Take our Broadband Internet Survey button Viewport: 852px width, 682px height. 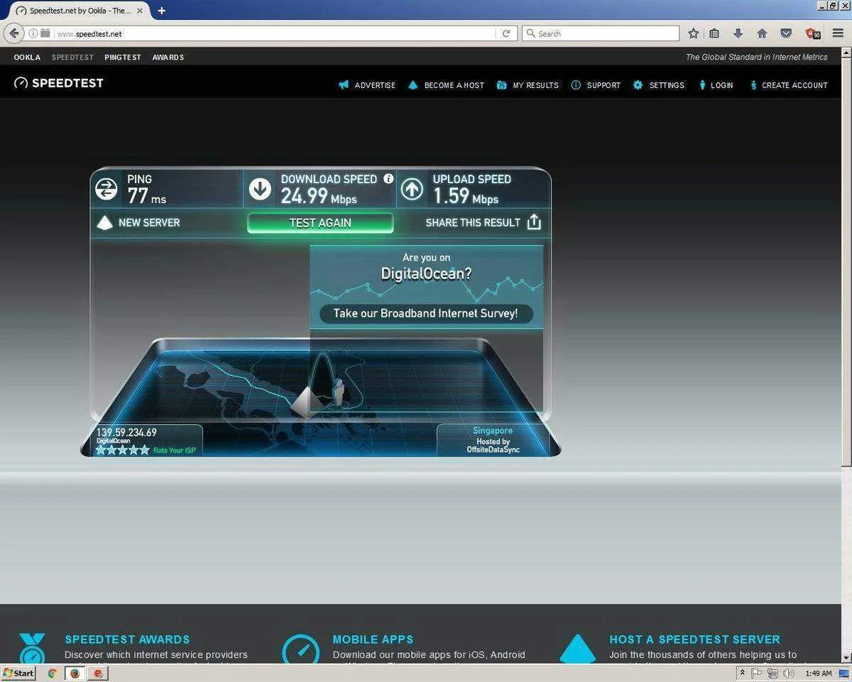pos(425,313)
